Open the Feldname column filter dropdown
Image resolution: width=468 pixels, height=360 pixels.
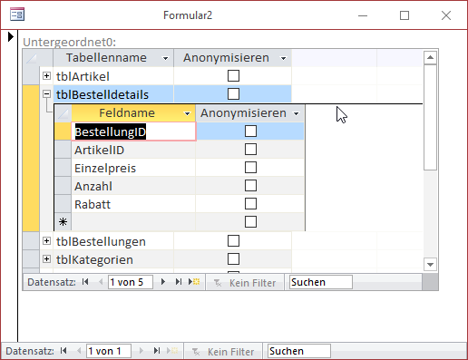187,113
